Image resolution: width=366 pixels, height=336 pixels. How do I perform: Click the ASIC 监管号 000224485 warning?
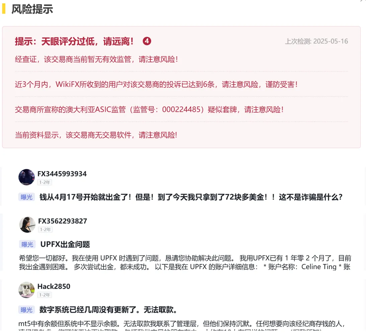pyautogui.click(x=150, y=109)
